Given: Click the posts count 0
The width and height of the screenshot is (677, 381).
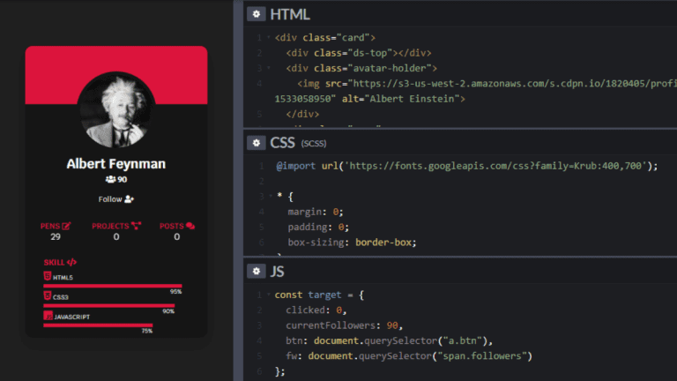Looking at the screenshot, I should click(x=177, y=236).
